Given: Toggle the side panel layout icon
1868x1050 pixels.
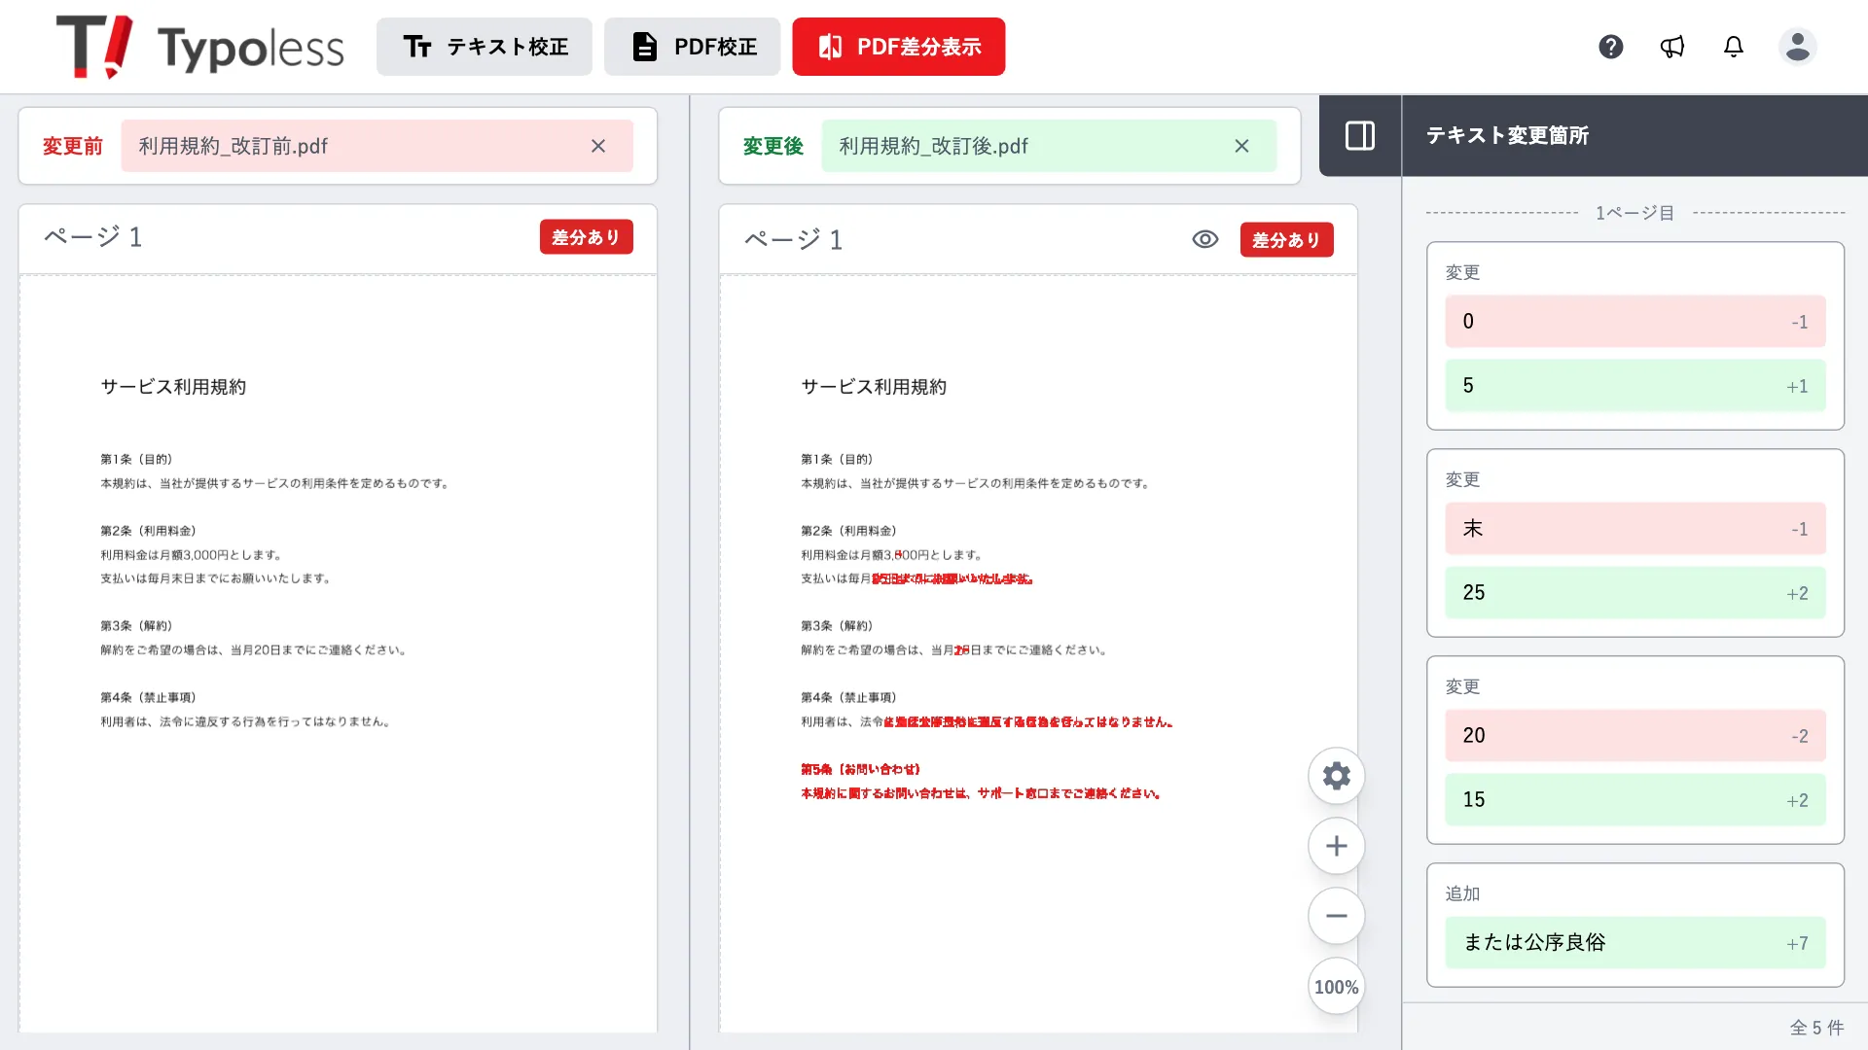Looking at the screenshot, I should click(x=1360, y=135).
